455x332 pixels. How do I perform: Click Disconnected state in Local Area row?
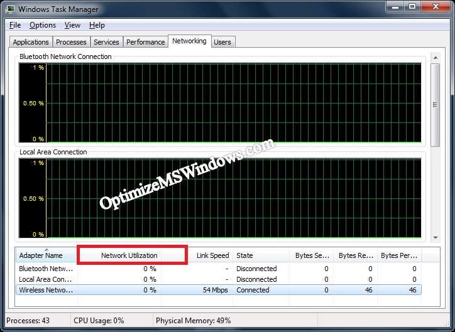(256, 279)
